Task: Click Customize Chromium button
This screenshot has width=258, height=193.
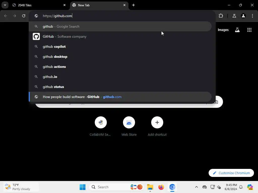Action: (231, 173)
